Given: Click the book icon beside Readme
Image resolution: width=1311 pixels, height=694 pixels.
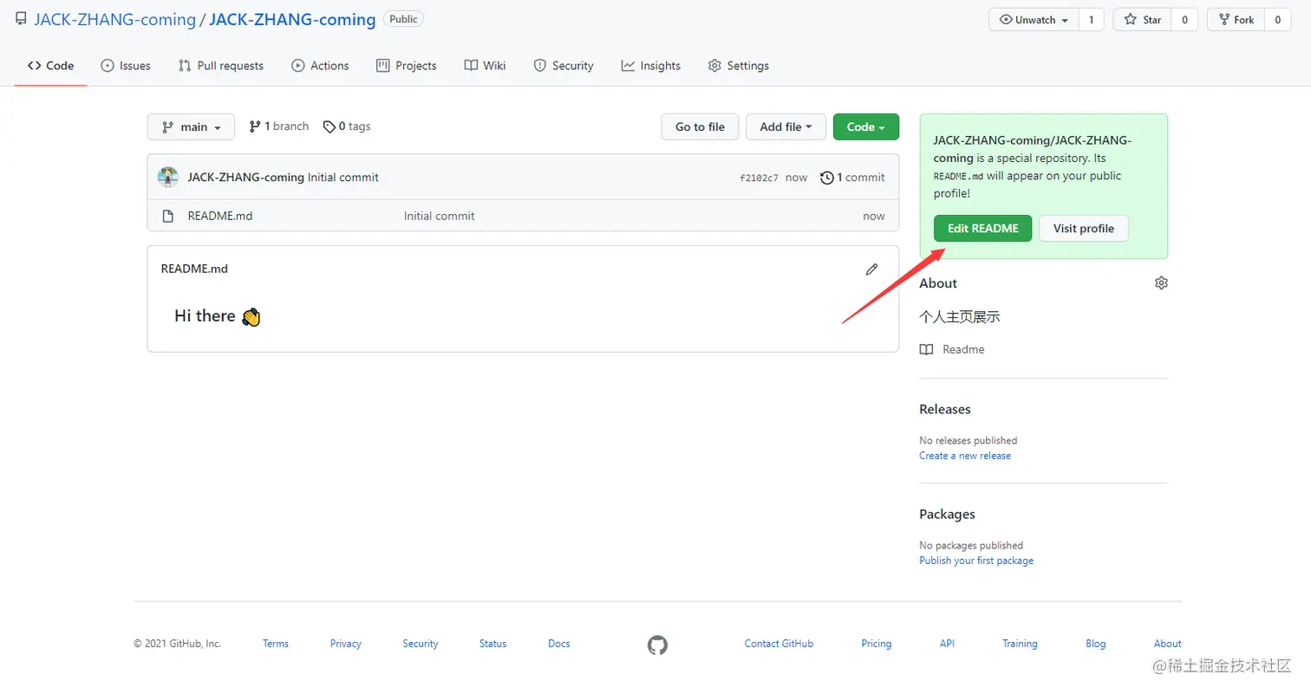Looking at the screenshot, I should coord(926,350).
